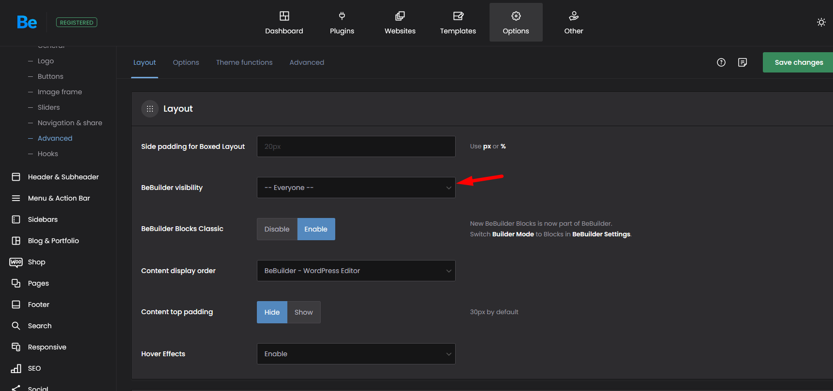
Task: Open Logo in the sidebar
Action: point(45,61)
